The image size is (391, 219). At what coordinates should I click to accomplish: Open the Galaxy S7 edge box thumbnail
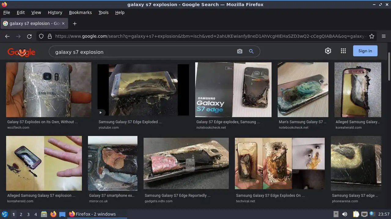pyautogui.click(x=233, y=90)
